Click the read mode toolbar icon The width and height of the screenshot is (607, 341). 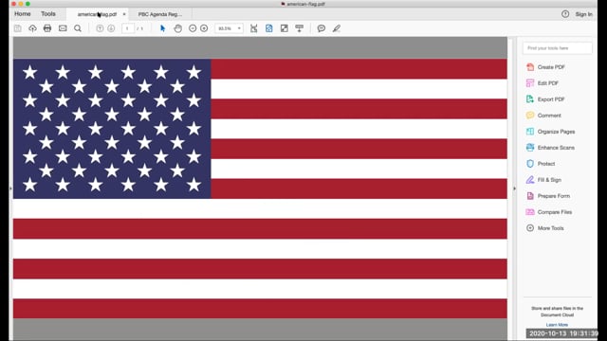(x=300, y=28)
